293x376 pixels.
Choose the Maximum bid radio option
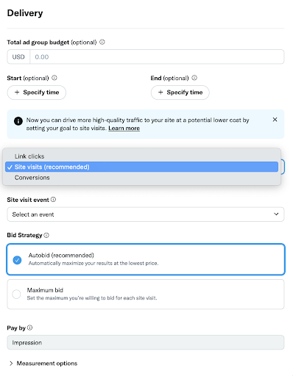coord(16,294)
